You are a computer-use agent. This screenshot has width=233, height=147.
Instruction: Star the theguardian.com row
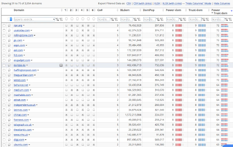point(9,75)
